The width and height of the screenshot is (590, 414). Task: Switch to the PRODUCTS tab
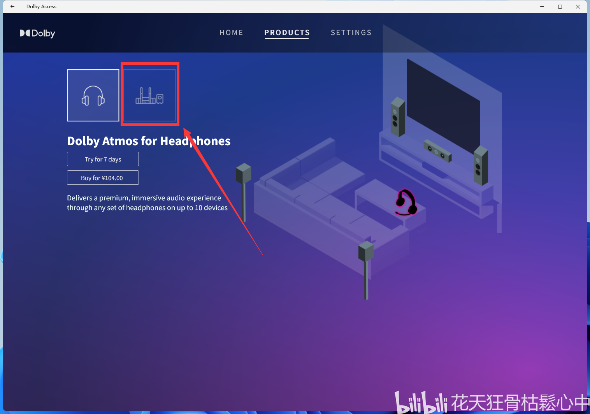point(287,33)
